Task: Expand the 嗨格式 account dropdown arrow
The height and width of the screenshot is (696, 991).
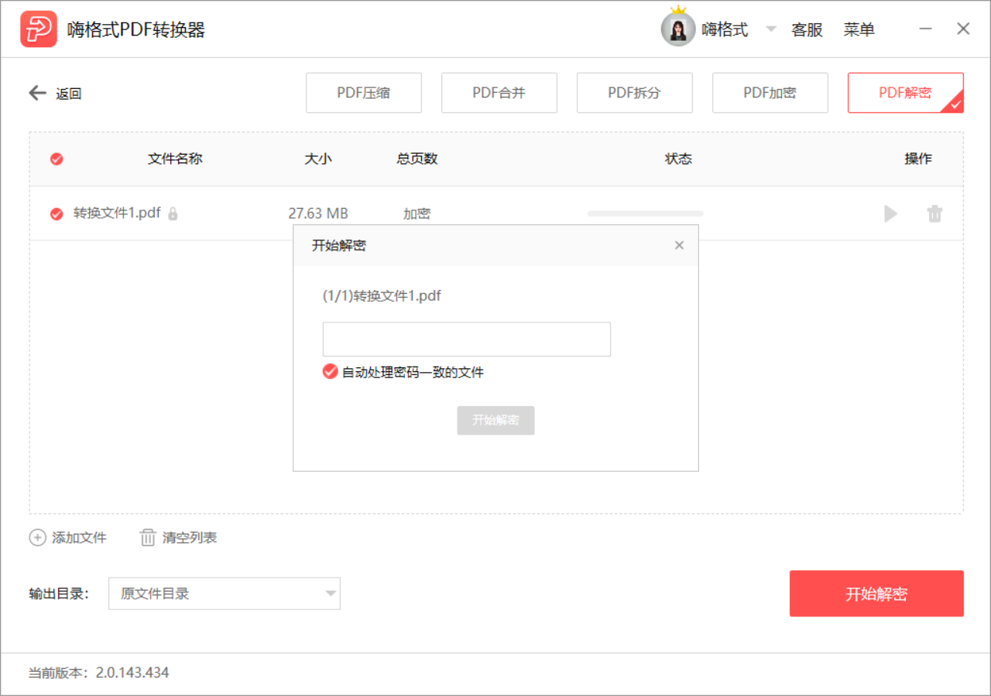Action: coord(771,29)
